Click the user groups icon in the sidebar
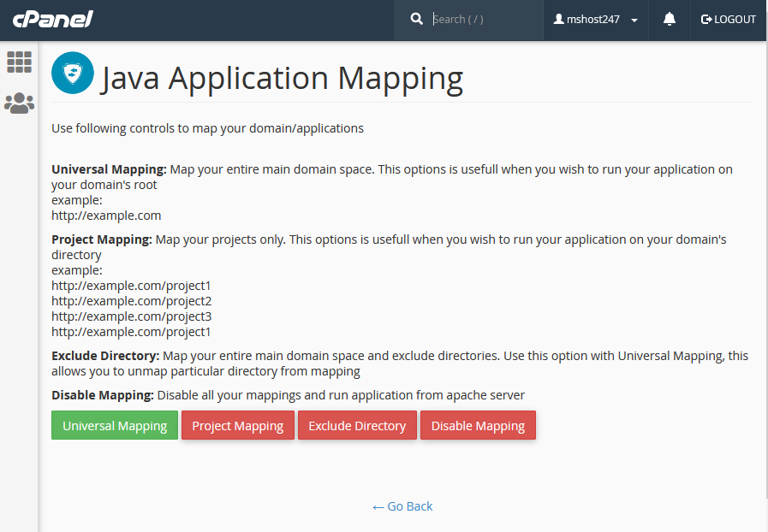Viewport: 768px width, 532px height. click(19, 103)
